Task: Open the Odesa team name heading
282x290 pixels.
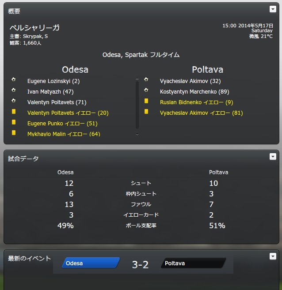Action: coord(75,70)
